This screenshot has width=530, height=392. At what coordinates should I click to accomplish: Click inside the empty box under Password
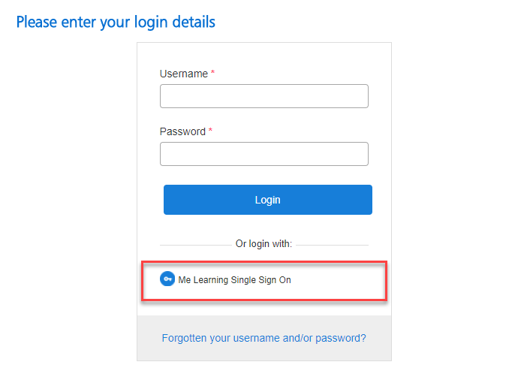pos(264,154)
